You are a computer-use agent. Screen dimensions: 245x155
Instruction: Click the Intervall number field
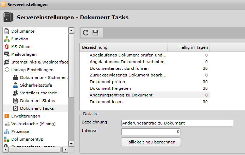[151, 132]
